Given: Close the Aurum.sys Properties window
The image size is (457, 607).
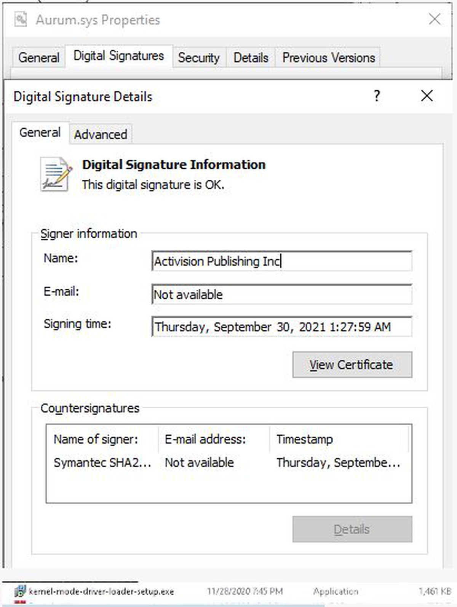Looking at the screenshot, I should pyautogui.click(x=434, y=19).
